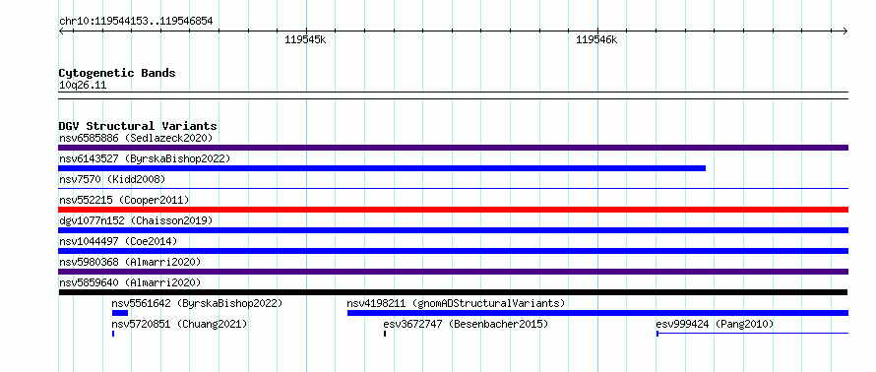Click the 119545k ruler tick label
The image size is (876, 372).
tap(305, 39)
